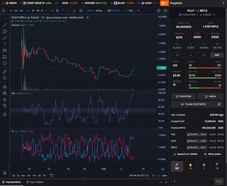Select the ruler measure tool

[x=5, y=72]
